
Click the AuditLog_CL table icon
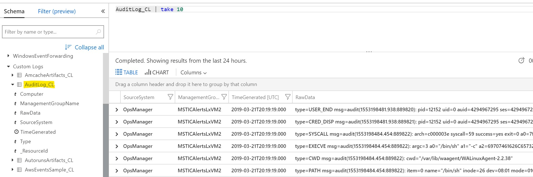click(19, 85)
